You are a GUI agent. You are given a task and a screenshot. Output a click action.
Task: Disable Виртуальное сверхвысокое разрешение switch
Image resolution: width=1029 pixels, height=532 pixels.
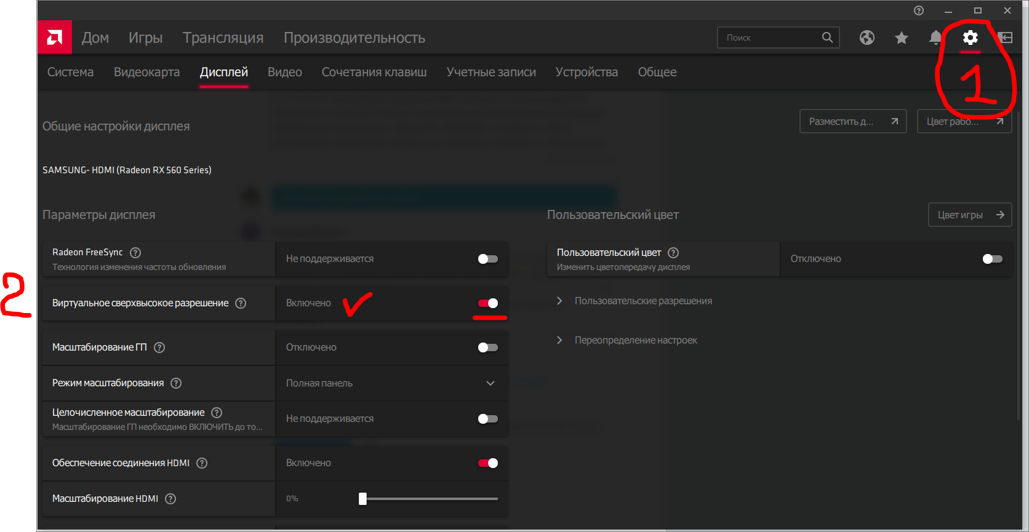pos(488,303)
